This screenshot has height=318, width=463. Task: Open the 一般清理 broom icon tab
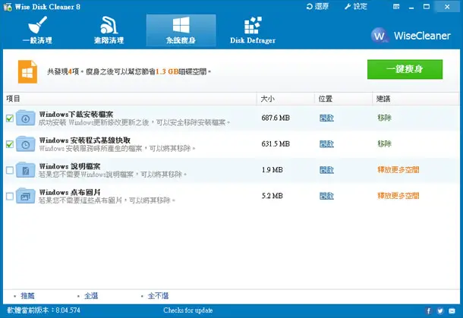pyautogui.click(x=37, y=30)
